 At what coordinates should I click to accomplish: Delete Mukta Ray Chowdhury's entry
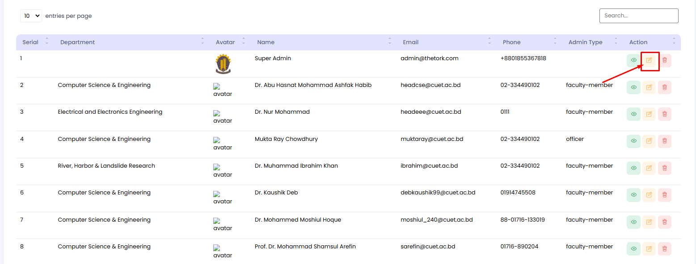point(664,141)
